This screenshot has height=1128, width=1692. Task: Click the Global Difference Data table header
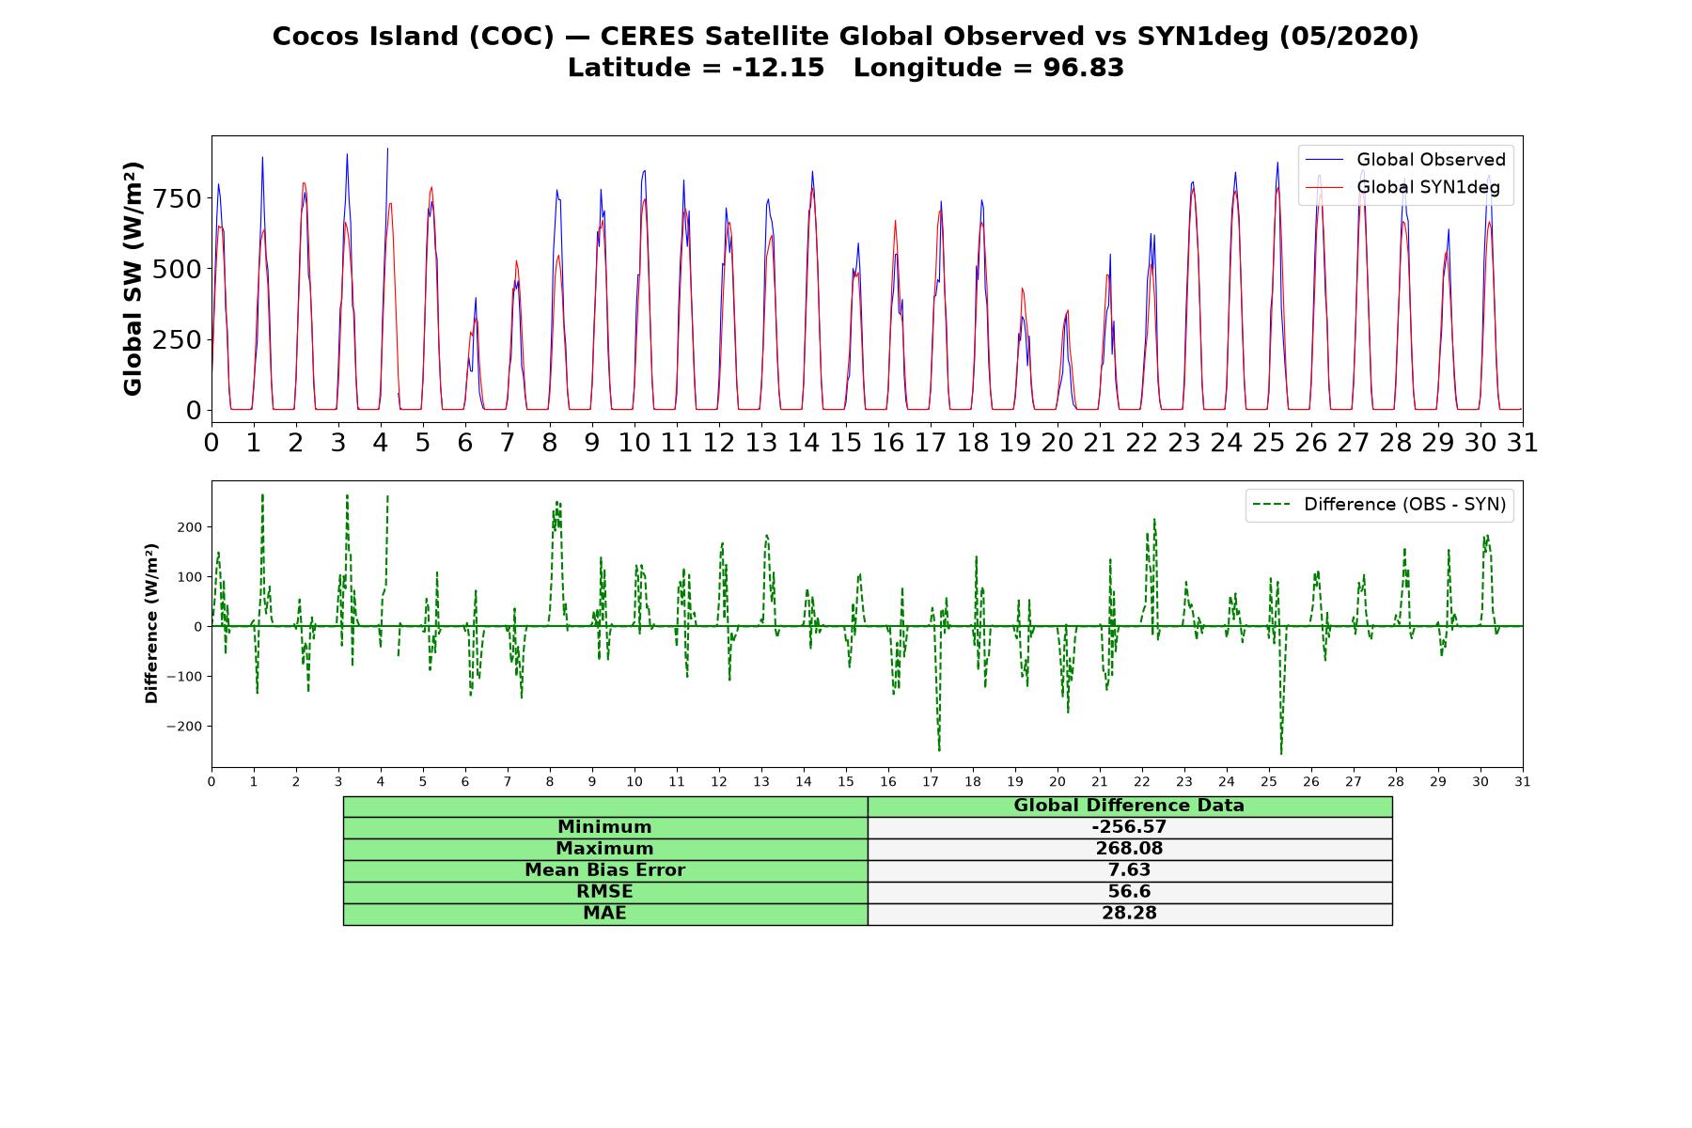coord(1129,806)
